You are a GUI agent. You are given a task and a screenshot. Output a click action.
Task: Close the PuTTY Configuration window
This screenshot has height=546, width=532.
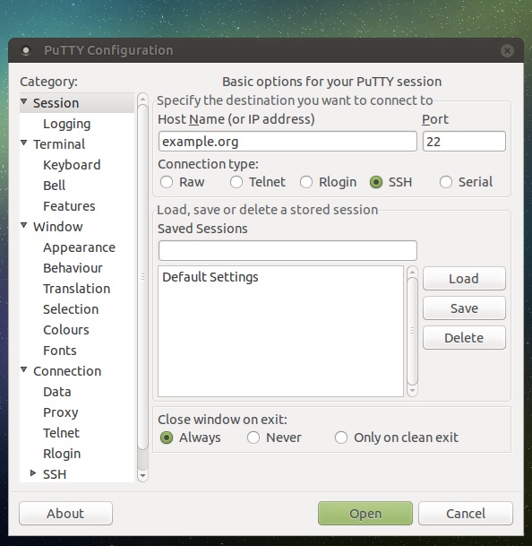[x=507, y=51]
